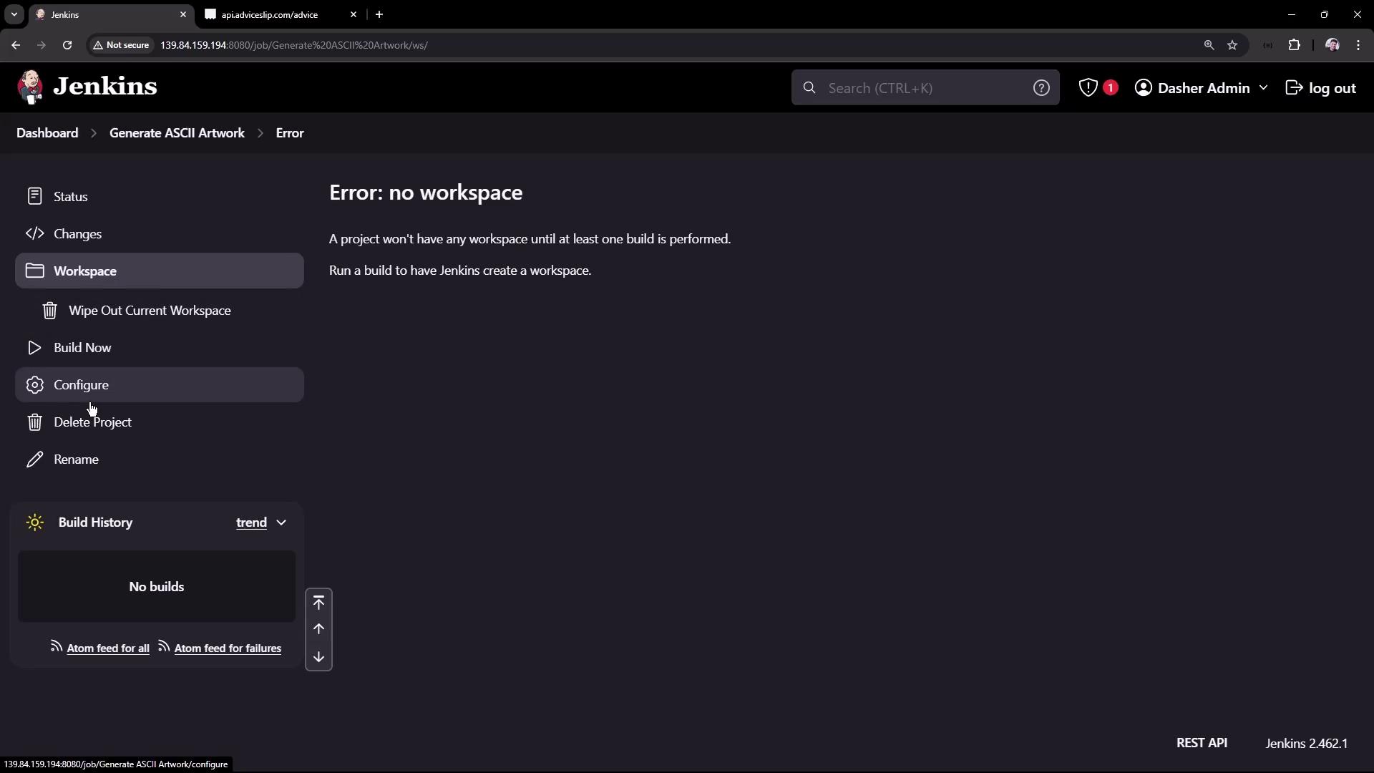This screenshot has height=773, width=1374.
Task: Focus the Jenkins search field
Action: (923, 88)
